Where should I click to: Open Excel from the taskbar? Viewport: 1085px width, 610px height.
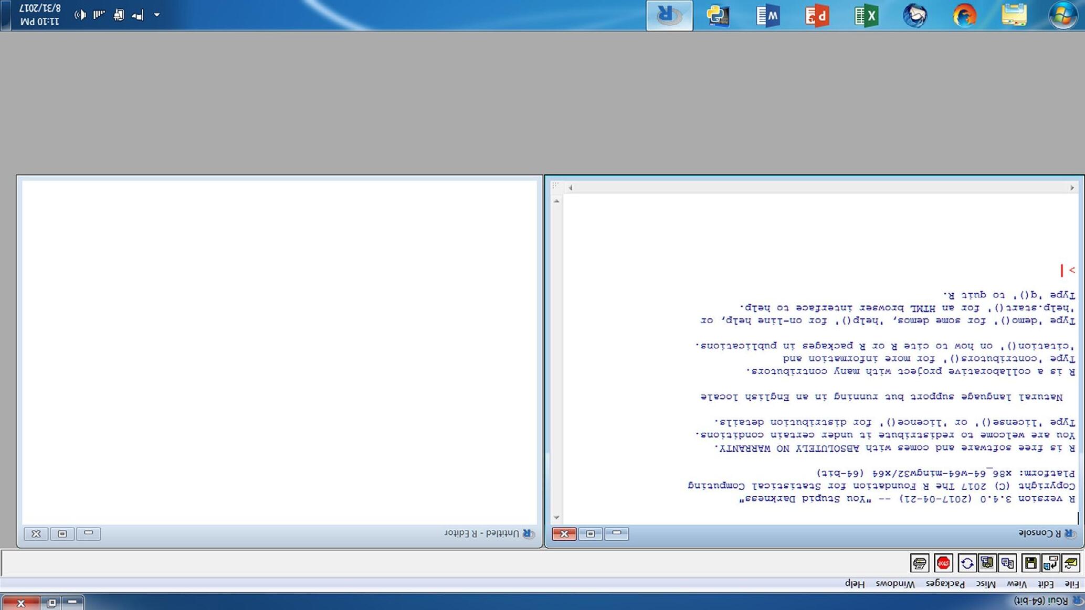(x=866, y=16)
